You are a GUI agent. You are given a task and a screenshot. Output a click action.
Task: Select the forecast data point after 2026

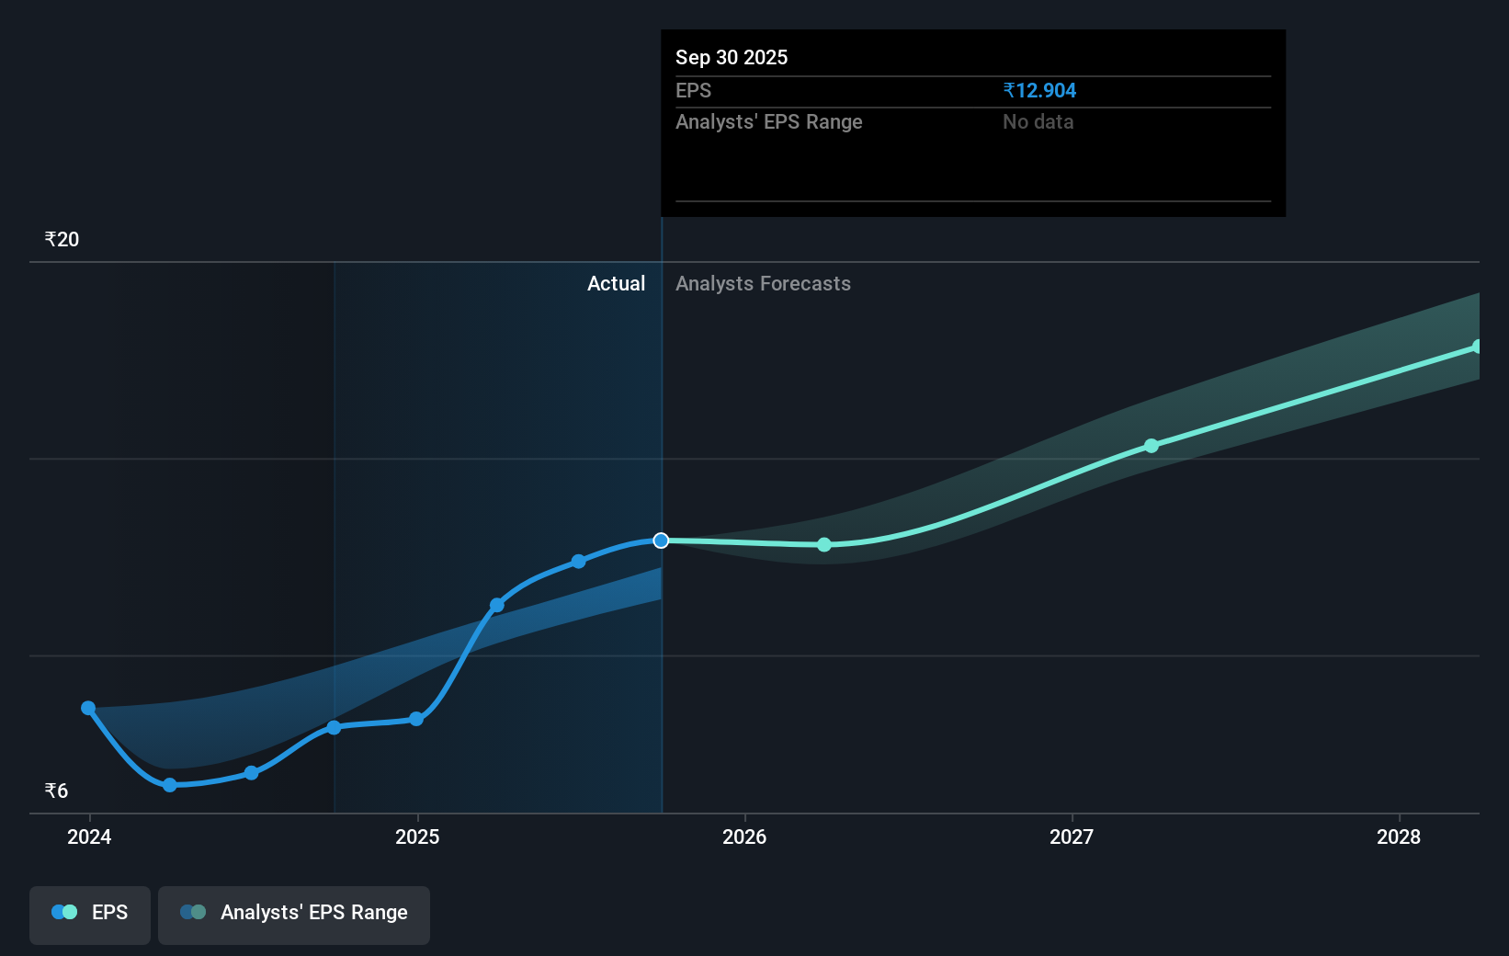pyautogui.click(x=824, y=545)
